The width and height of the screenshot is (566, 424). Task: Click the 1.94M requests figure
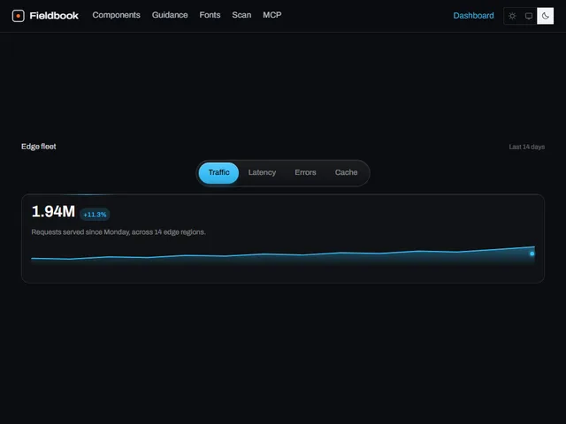coord(53,212)
